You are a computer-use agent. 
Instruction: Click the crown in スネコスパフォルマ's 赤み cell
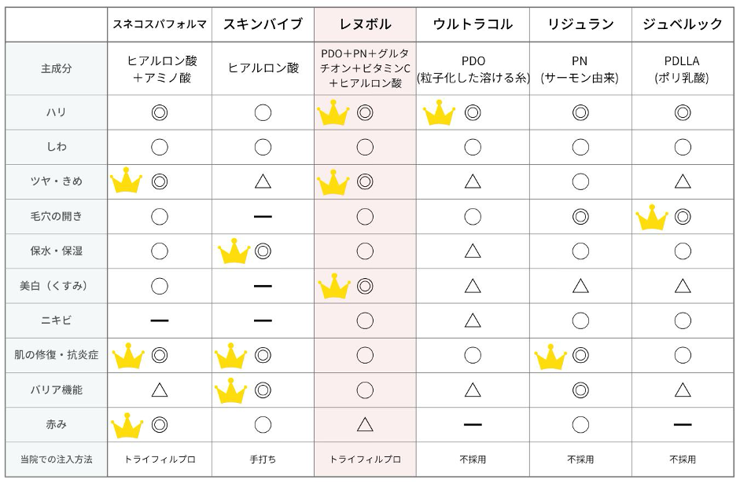point(126,425)
